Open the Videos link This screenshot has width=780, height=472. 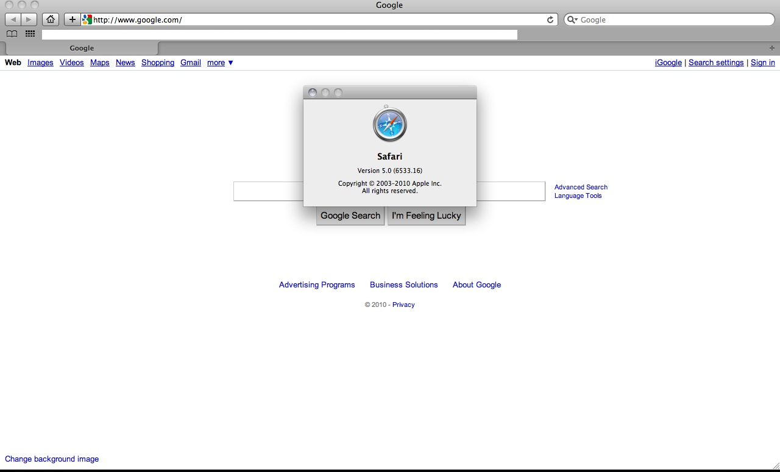tap(72, 63)
